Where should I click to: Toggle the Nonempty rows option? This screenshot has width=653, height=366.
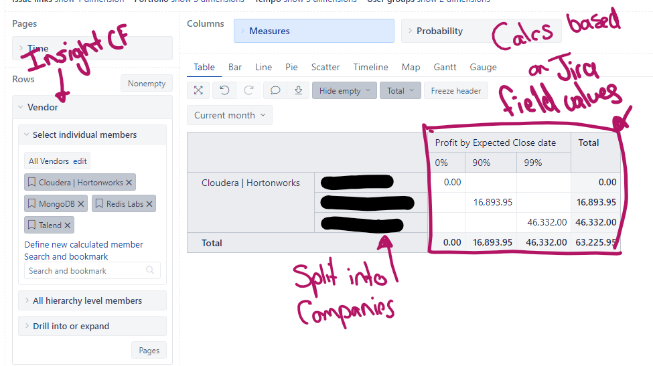coord(147,83)
